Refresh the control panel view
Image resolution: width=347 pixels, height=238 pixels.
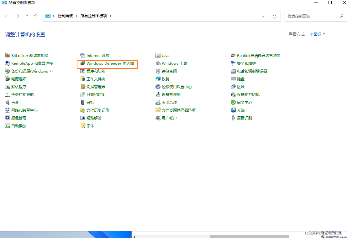(x=275, y=16)
